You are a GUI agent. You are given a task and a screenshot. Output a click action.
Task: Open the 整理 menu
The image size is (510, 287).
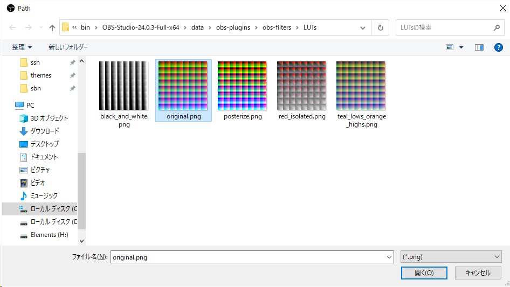pyautogui.click(x=22, y=47)
